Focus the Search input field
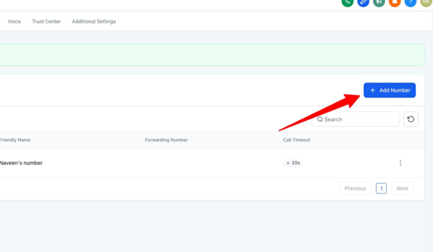Viewport: 433px width, 252px height. 355,119
